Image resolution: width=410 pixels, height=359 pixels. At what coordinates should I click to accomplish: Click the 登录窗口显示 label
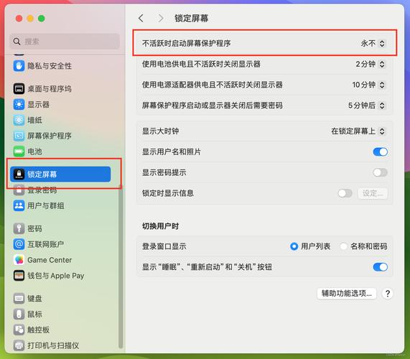(164, 246)
